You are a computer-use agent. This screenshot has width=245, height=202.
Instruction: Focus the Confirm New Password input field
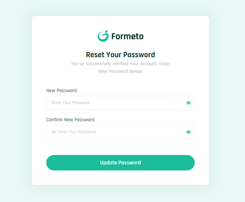pos(114,132)
